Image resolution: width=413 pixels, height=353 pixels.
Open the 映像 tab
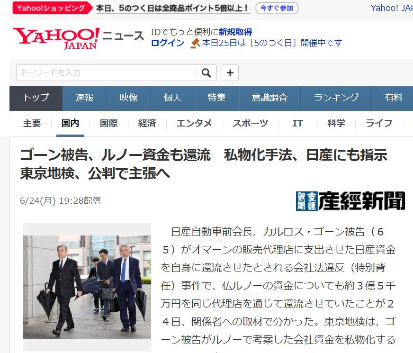tap(128, 99)
